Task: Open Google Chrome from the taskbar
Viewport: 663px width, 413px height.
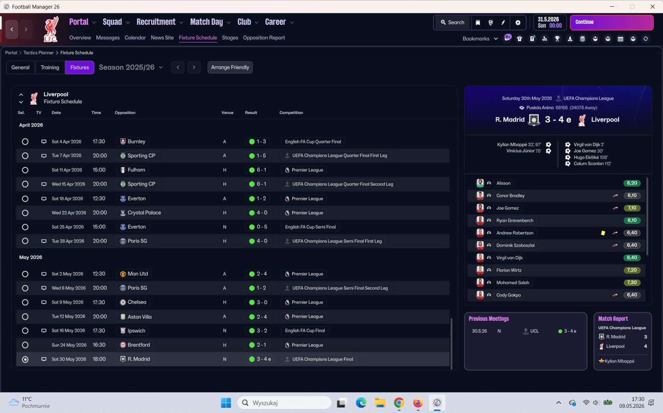Action: (x=399, y=403)
